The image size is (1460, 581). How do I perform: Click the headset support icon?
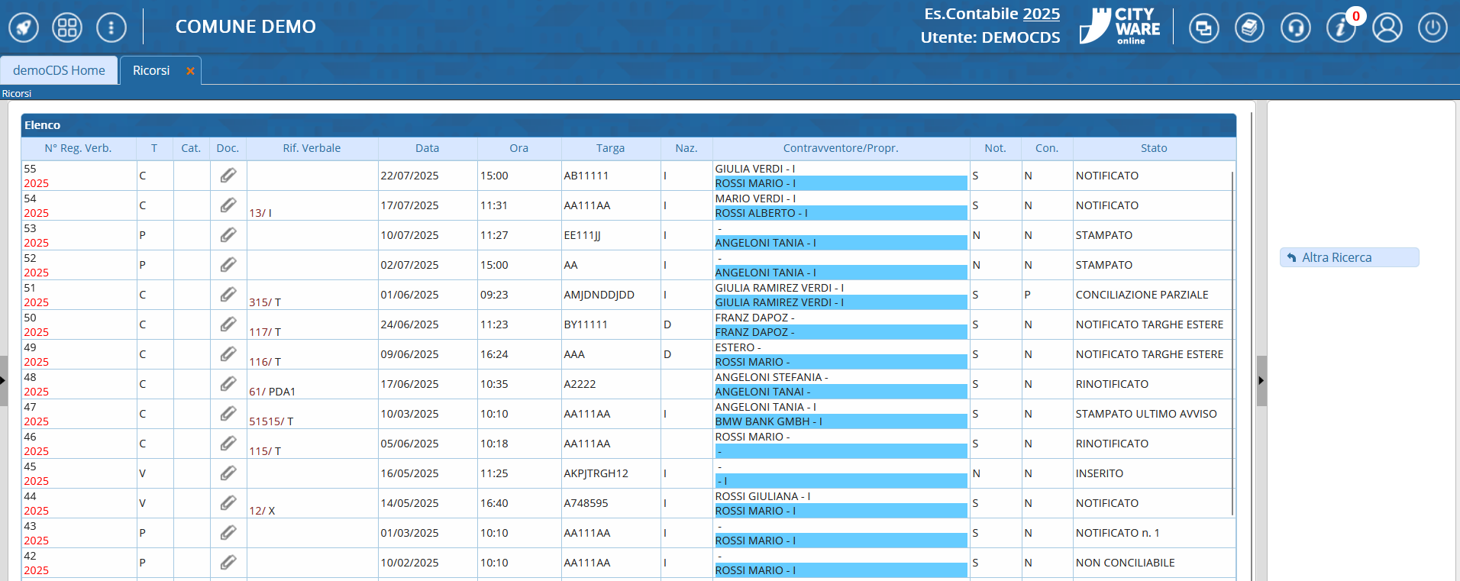1296,28
